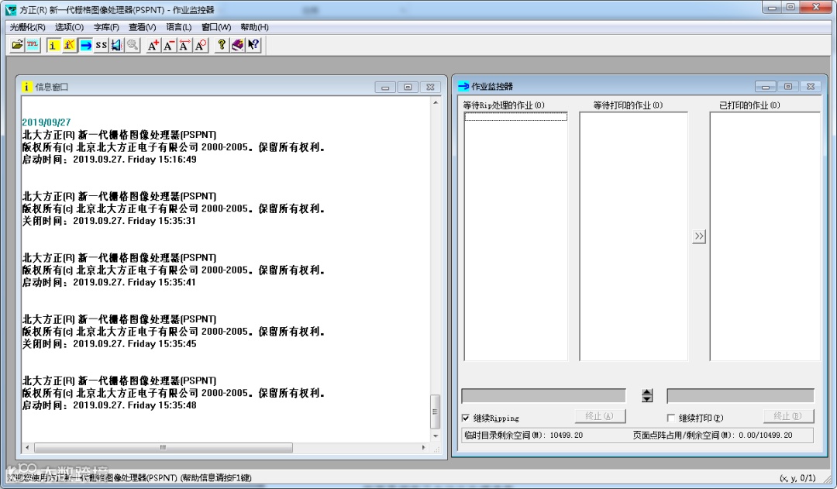
Task: Click the scroll up arrow in info window
Action: pos(436,102)
